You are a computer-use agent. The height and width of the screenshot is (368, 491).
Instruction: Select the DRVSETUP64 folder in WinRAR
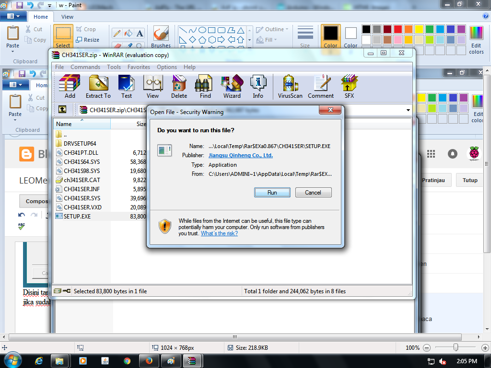(x=80, y=143)
